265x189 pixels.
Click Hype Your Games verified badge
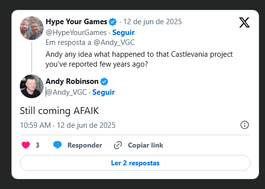pyautogui.click(x=113, y=22)
